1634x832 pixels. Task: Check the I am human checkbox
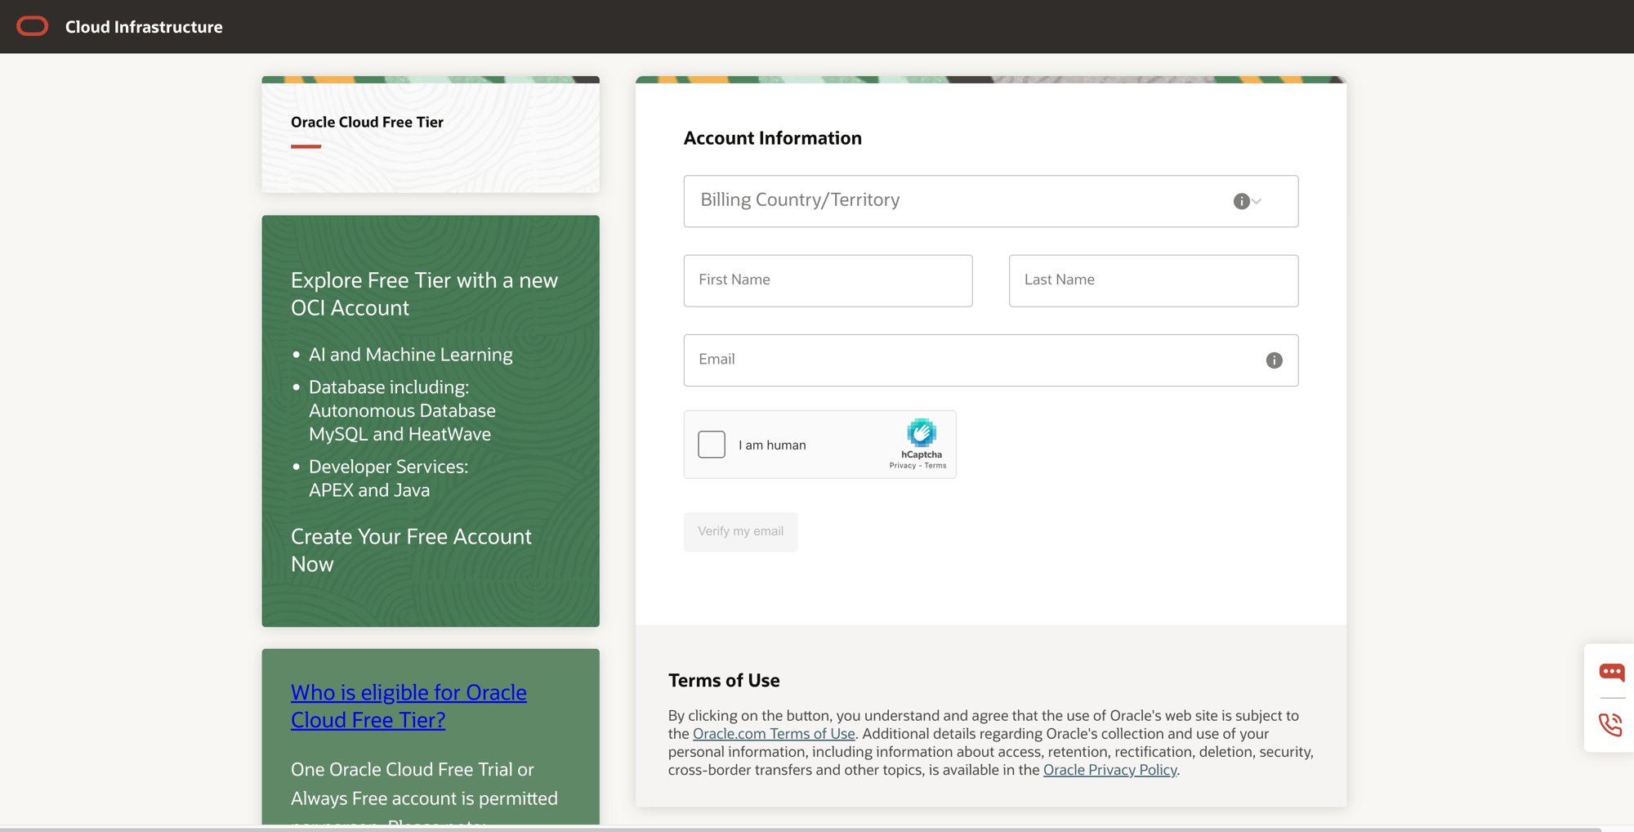[712, 445]
